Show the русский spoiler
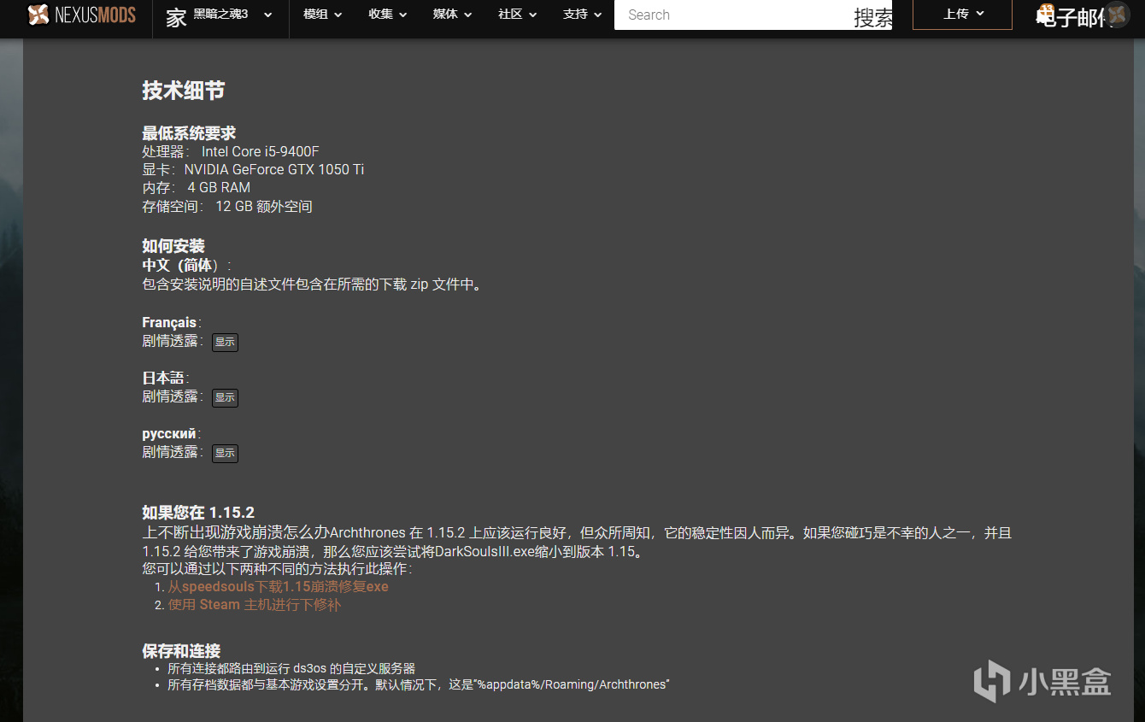The image size is (1145, 722). point(225,453)
